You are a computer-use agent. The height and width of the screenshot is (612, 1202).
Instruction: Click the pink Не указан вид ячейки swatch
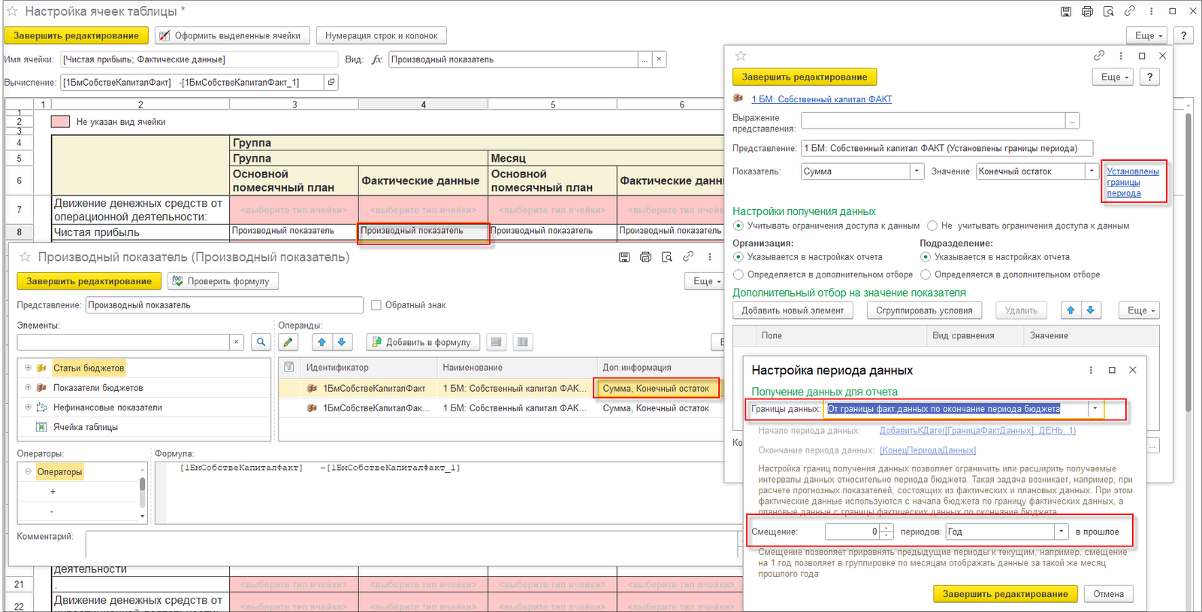(60, 122)
